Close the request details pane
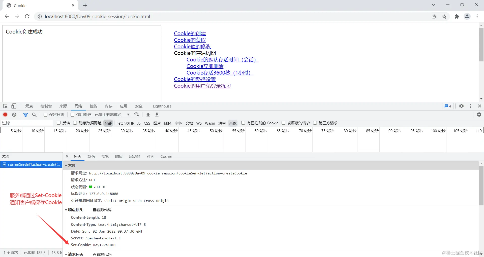The height and width of the screenshot is (257, 484). pos(67,156)
